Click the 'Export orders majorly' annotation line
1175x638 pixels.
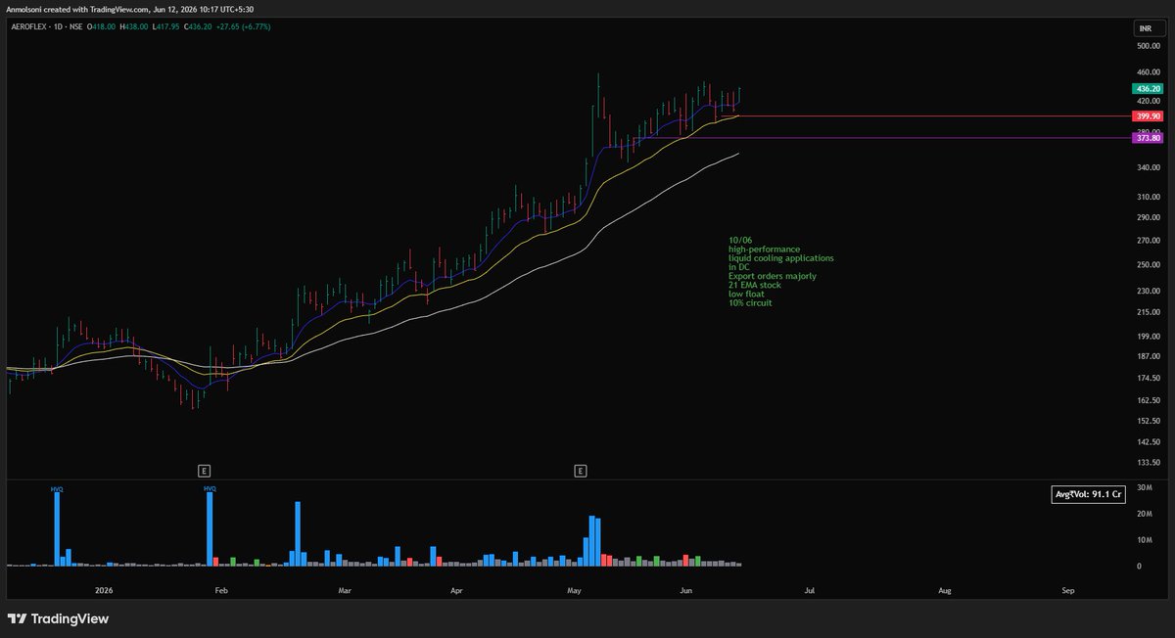pyautogui.click(x=773, y=276)
